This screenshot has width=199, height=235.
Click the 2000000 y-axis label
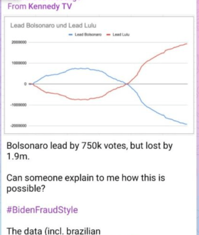click(19, 42)
